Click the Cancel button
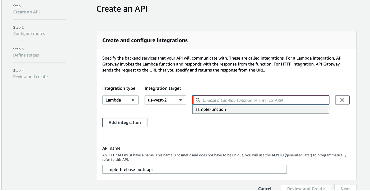This screenshot has height=191, width=370. coord(265,188)
